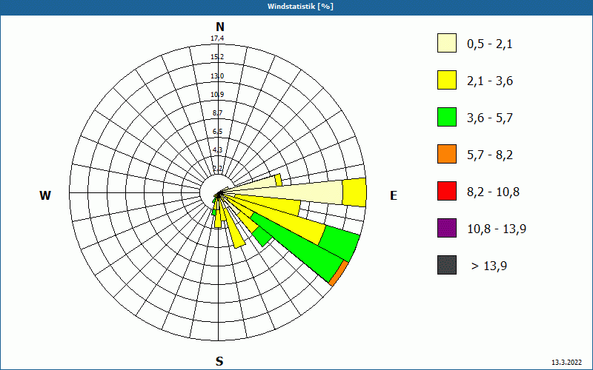Click the green 3,6 - 5,7 legend swatch
This screenshot has height=370, width=593.
coord(447,117)
